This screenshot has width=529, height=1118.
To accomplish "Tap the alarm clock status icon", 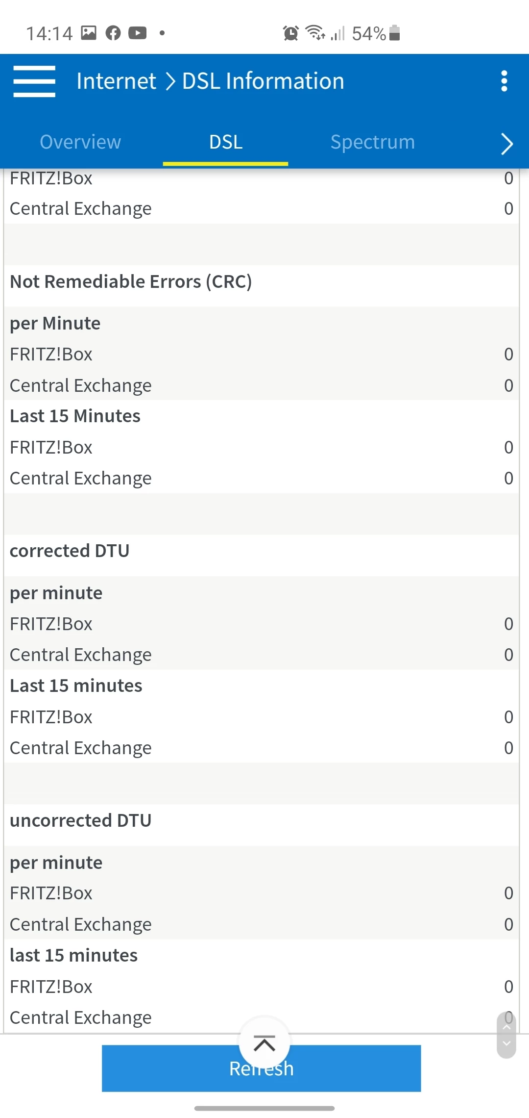I will [290, 33].
